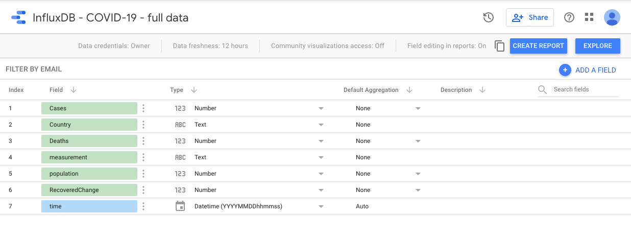Open the three-dot menu for RecoveredChange field

[143, 190]
